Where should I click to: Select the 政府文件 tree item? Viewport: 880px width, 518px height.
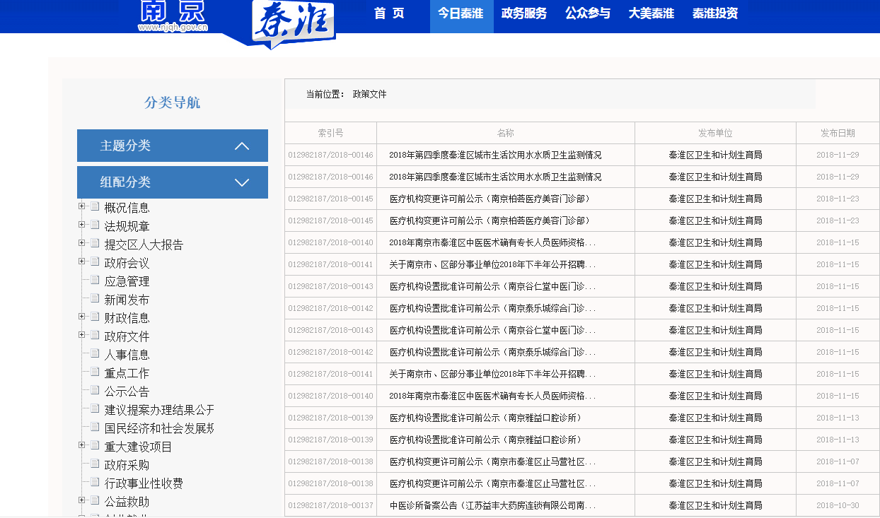pyautogui.click(x=127, y=336)
